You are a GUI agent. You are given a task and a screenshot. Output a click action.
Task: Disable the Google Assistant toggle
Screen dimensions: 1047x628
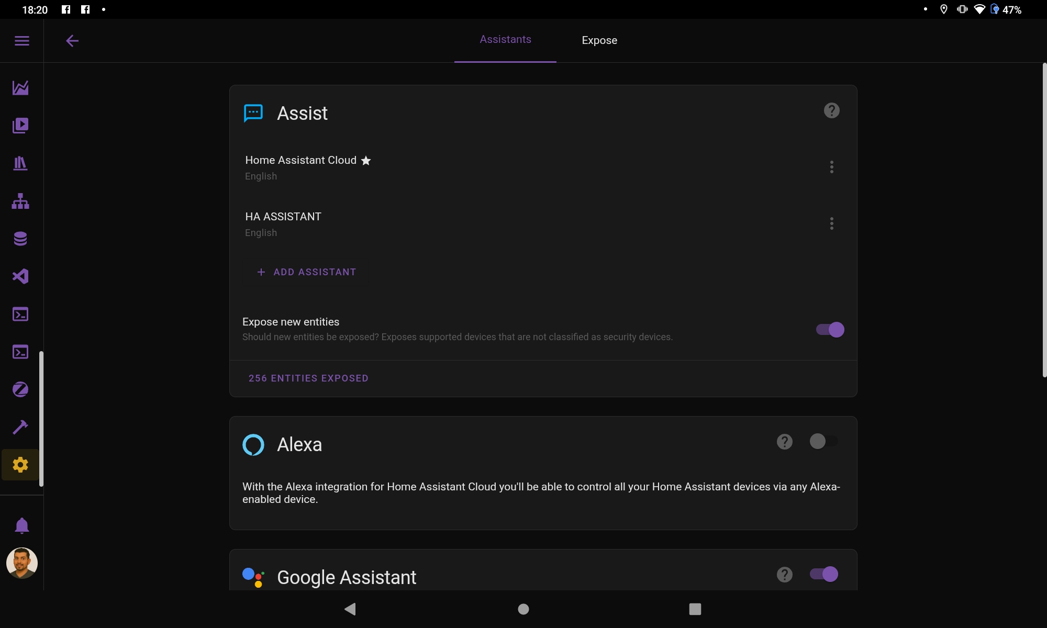pos(823,574)
